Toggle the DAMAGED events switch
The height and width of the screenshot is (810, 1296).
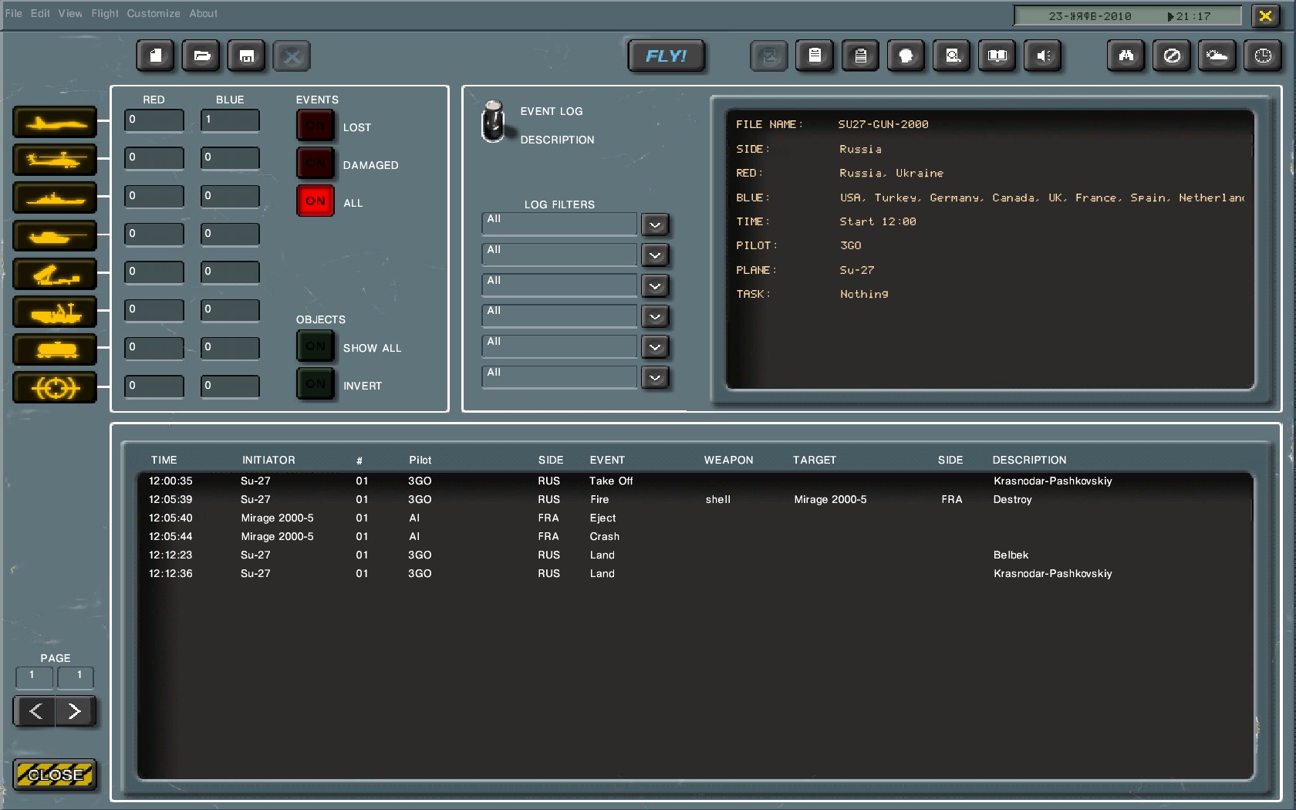pyautogui.click(x=315, y=162)
